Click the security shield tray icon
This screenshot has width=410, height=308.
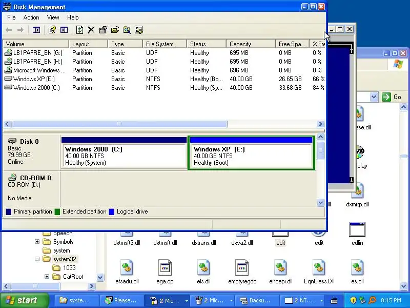[353, 300]
